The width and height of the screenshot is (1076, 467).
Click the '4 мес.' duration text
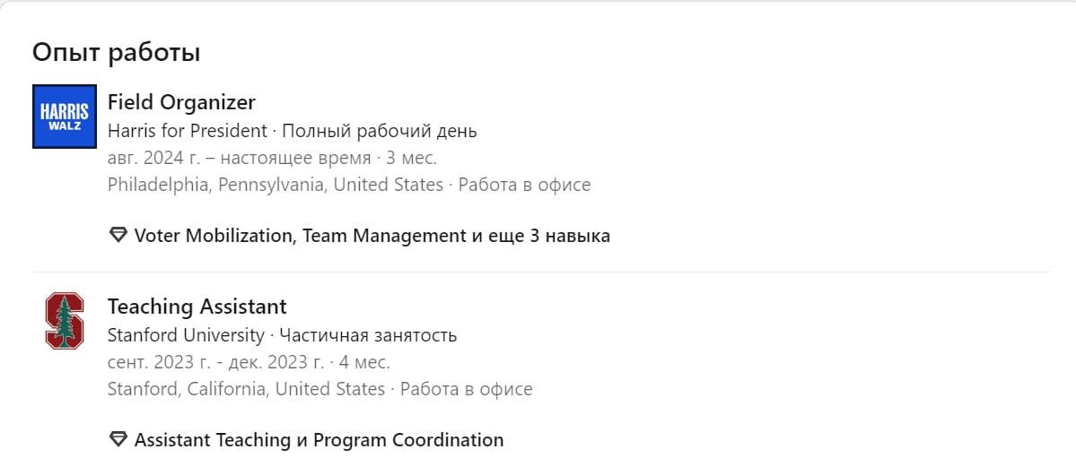point(364,362)
